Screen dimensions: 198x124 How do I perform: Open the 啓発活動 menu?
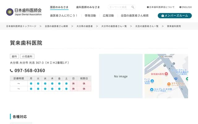point(90,15)
